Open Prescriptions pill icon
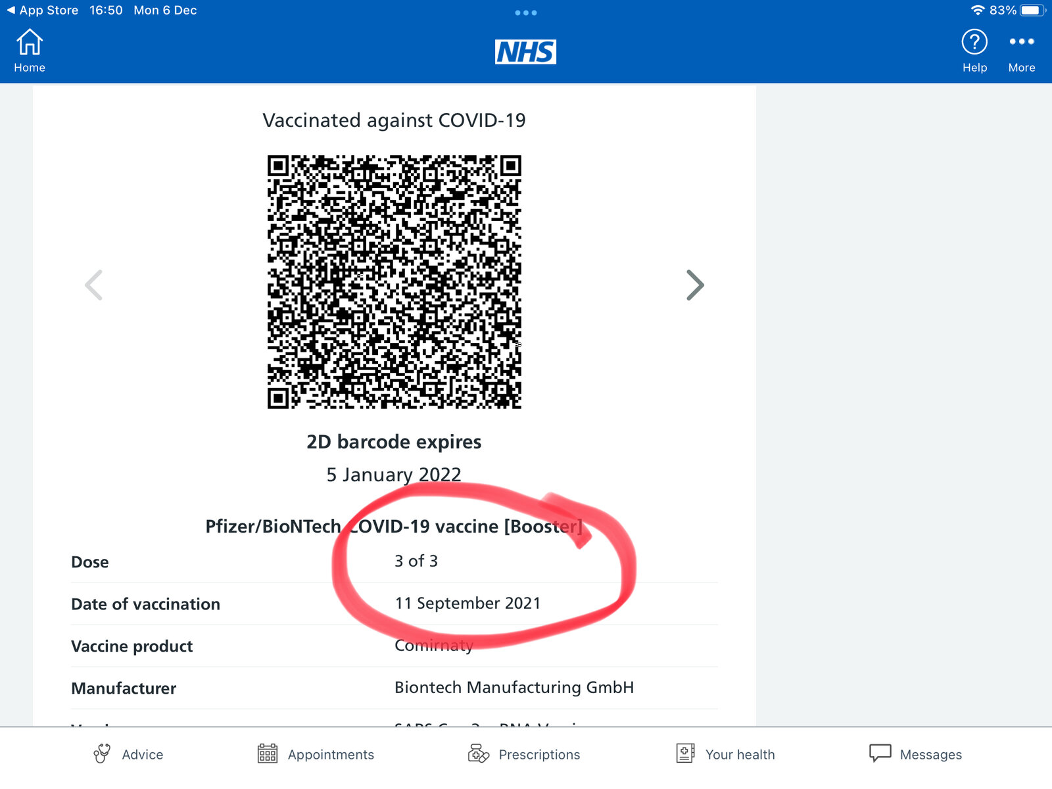 479,753
